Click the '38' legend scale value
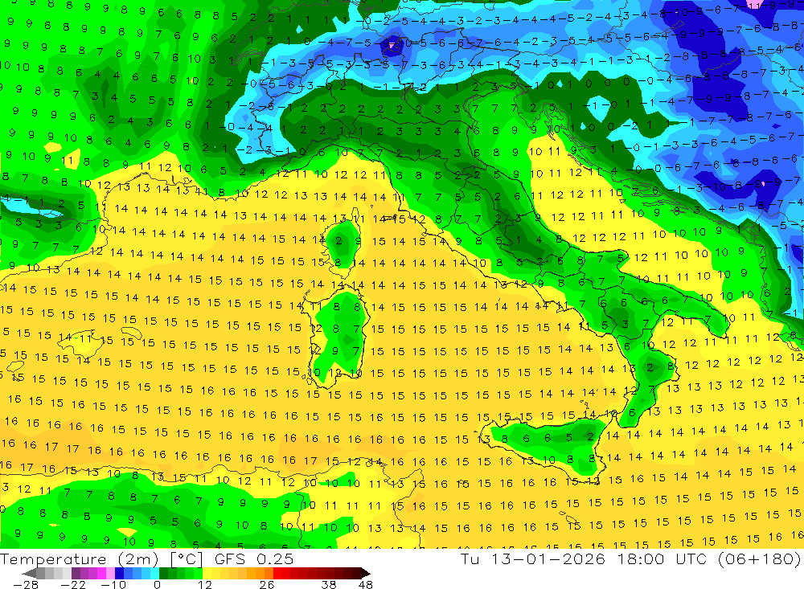This screenshot has height=589, width=804. pyautogui.click(x=329, y=584)
